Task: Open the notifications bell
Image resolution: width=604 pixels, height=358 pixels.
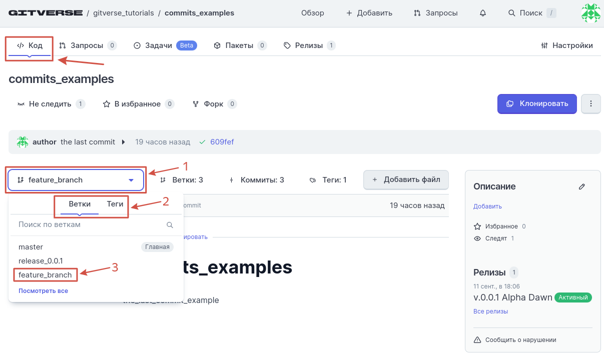Action: pos(483,13)
